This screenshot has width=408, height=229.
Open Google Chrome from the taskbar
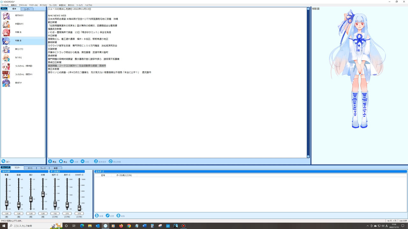click(129, 226)
